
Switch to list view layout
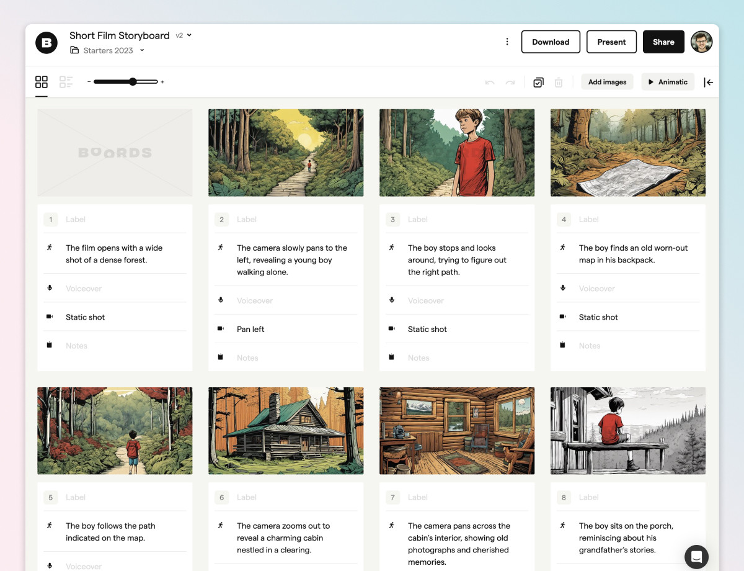pyautogui.click(x=66, y=82)
